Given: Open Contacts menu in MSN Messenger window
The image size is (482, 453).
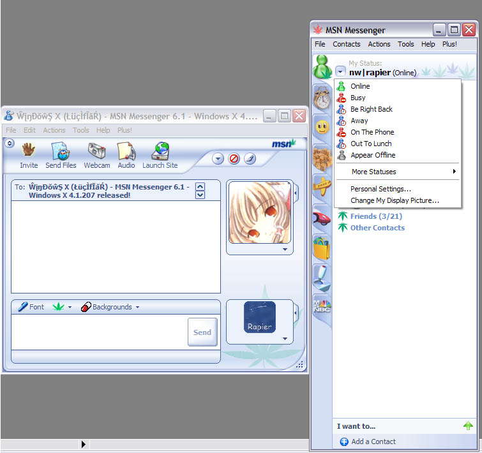Looking at the screenshot, I should click(x=347, y=44).
